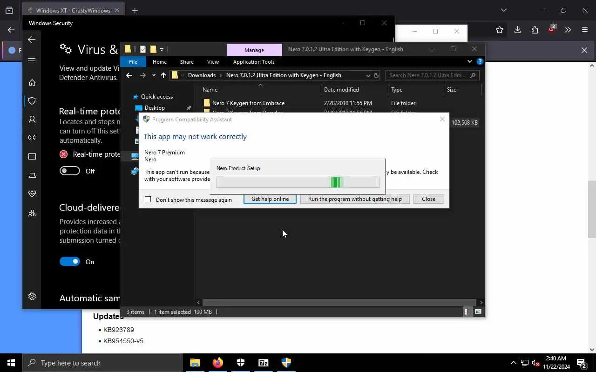The width and height of the screenshot is (596, 372).
Task: Open browser toolbar overflow chevron
Action: click(x=568, y=30)
